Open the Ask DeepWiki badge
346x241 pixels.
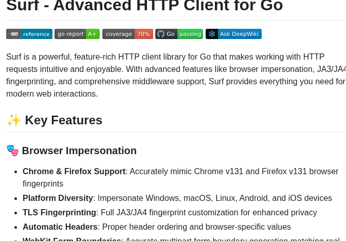[x=233, y=34]
